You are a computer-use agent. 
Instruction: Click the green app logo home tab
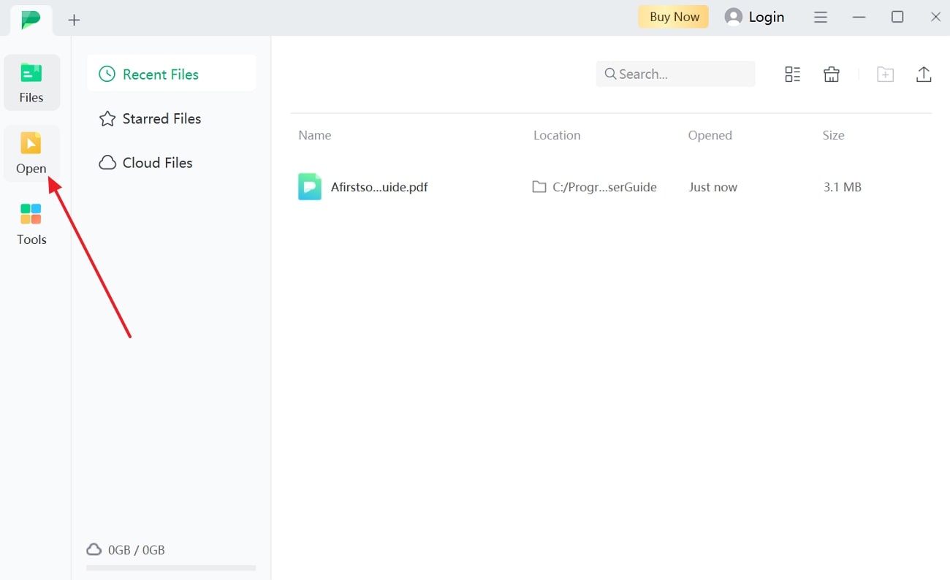(x=31, y=20)
